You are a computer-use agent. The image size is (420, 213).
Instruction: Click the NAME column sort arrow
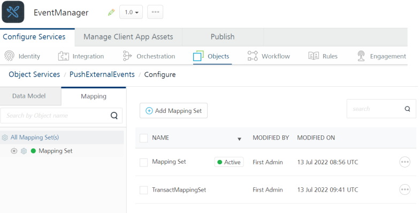pyautogui.click(x=240, y=139)
